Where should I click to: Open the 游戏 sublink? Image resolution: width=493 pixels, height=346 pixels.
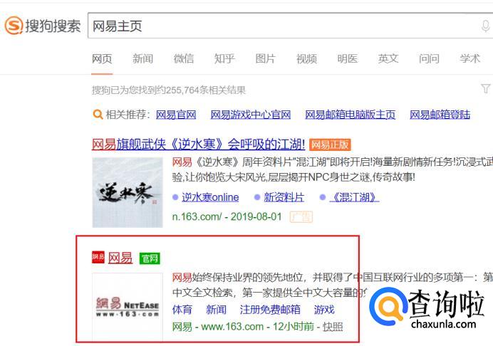[324, 310]
